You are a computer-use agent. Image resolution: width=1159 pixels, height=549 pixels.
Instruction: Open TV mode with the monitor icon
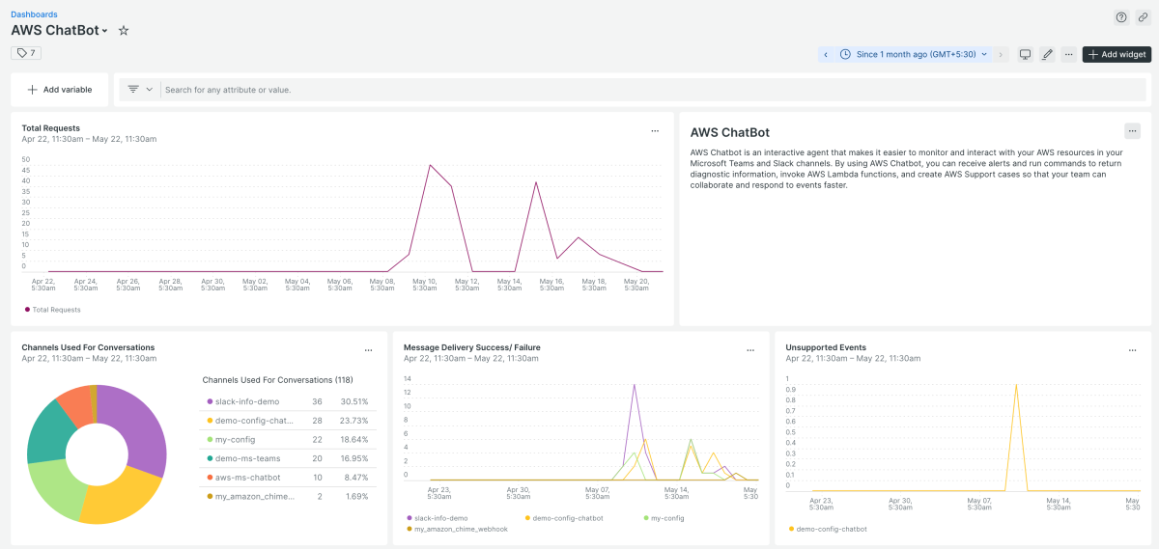point(1026,55)
